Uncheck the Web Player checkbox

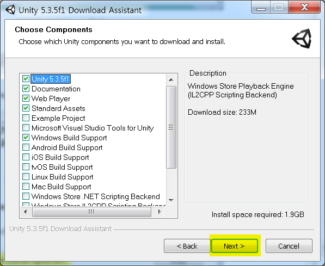pyautogui.click(x=26, y=98)
